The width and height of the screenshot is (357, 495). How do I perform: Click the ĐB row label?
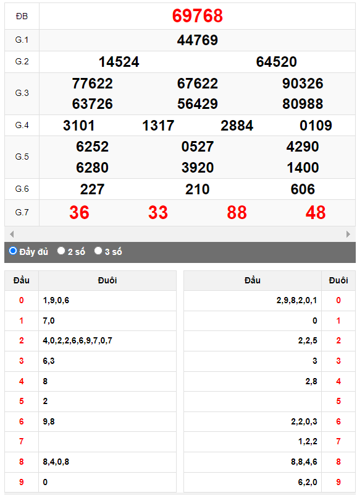coord(22,16)
